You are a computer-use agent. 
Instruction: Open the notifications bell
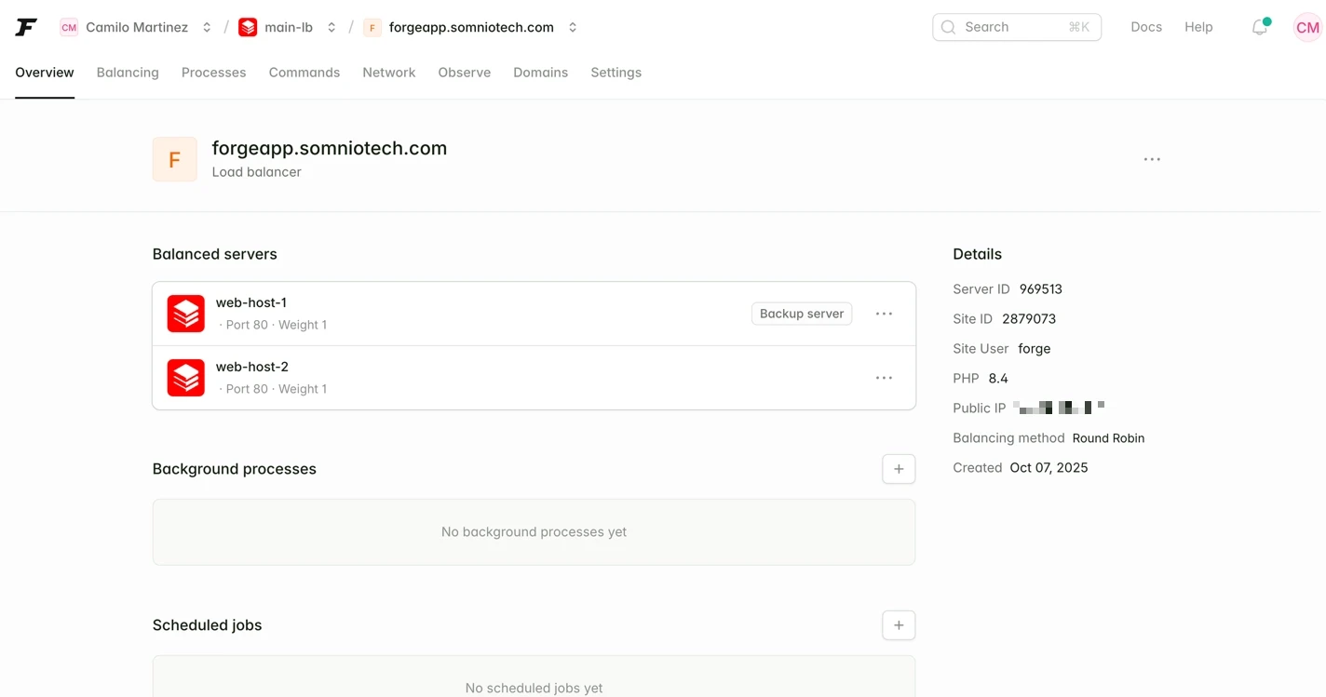pyautogui.click(x=1259, y=27)
